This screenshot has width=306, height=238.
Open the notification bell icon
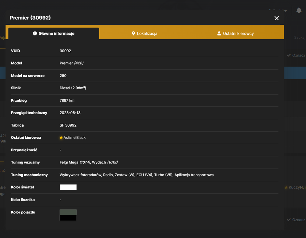click(299, 10)
